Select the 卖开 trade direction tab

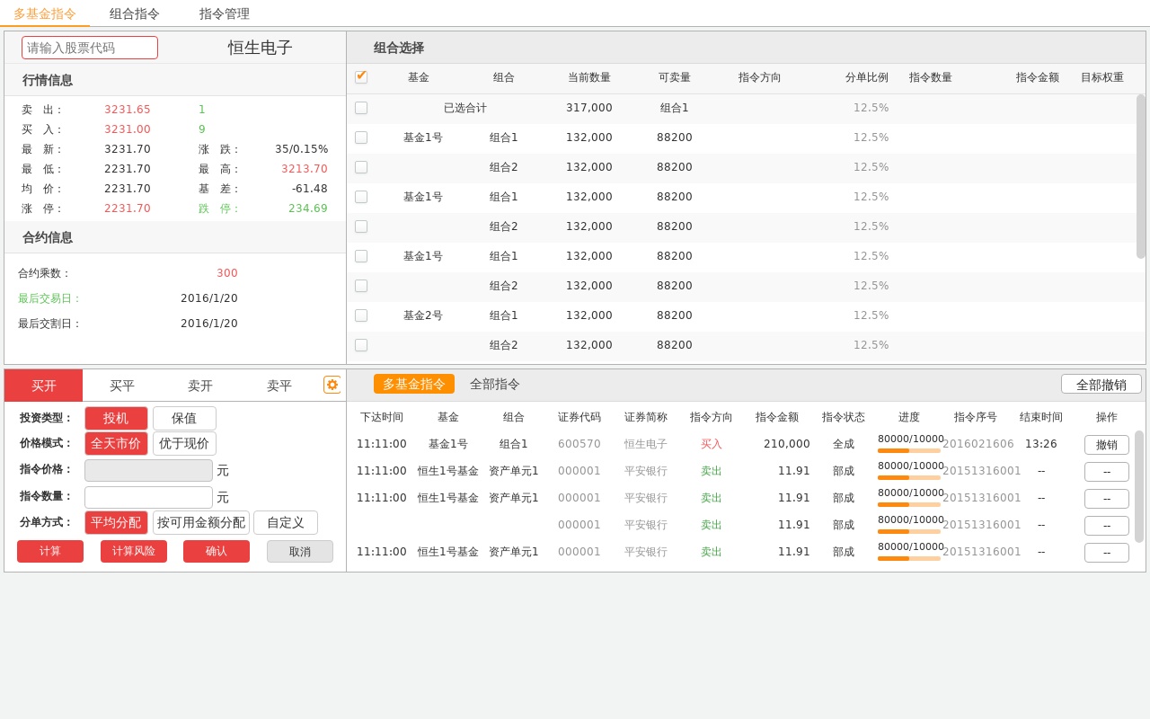pyautogui.click(x=200, y=386)
